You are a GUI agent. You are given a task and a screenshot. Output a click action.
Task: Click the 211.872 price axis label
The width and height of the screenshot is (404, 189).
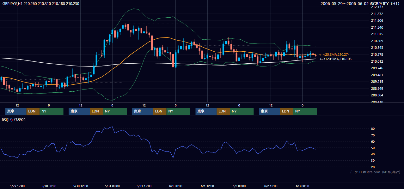[x=377, y=14]
